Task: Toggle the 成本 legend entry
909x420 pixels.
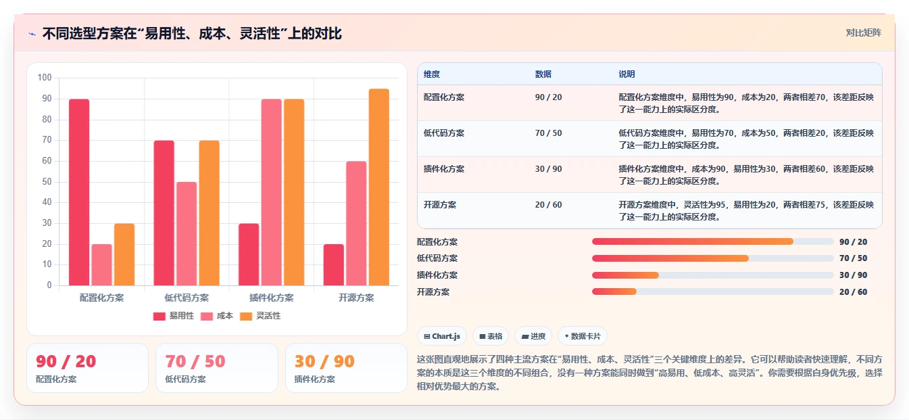Action: pos(217,316)
